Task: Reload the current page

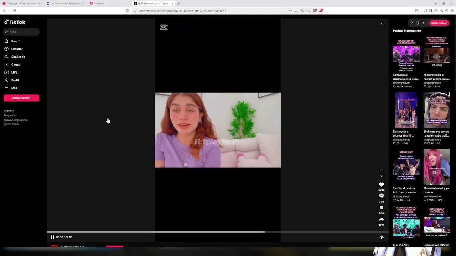Action: [15, 11]
